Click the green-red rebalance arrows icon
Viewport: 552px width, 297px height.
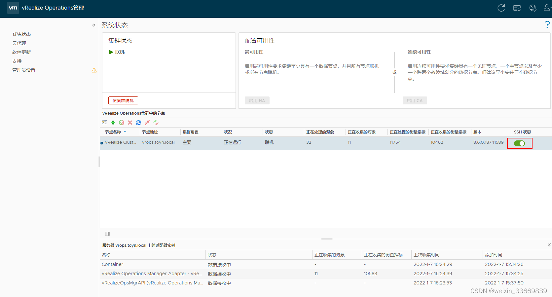(156, 123)
